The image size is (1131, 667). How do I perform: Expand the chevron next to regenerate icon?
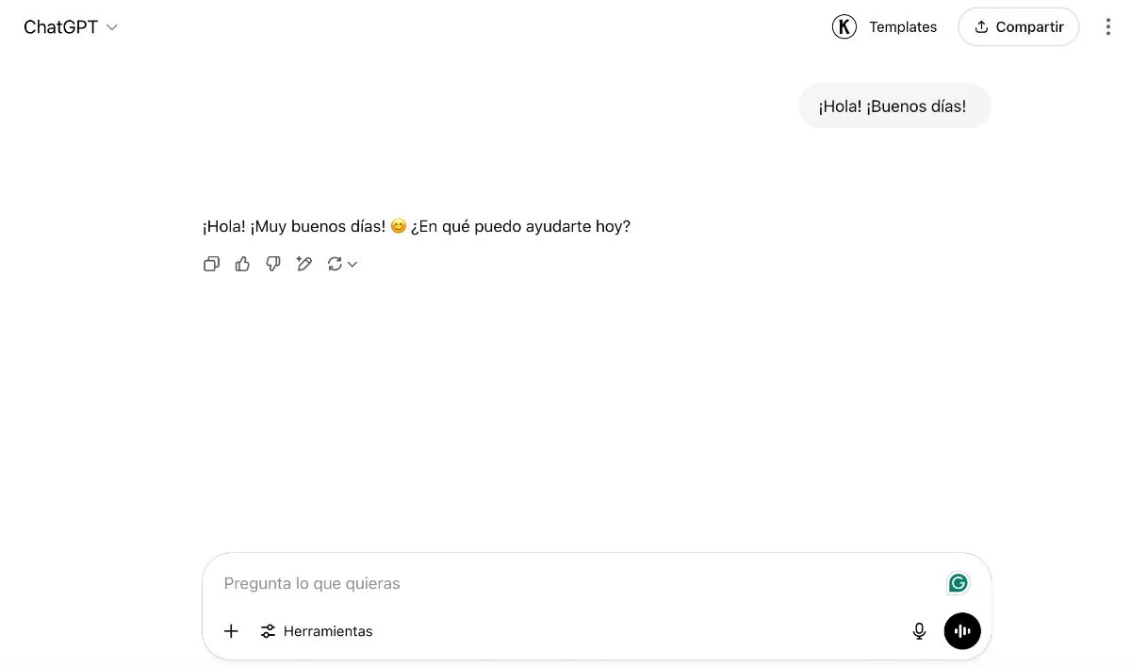[x=352, y=265]
